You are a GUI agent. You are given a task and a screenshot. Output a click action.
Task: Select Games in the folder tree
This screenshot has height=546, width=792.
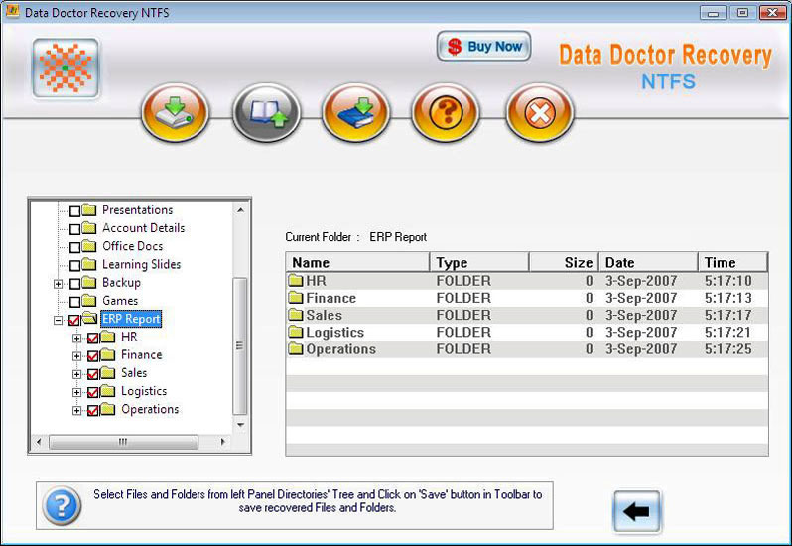[x=120, y=301]
